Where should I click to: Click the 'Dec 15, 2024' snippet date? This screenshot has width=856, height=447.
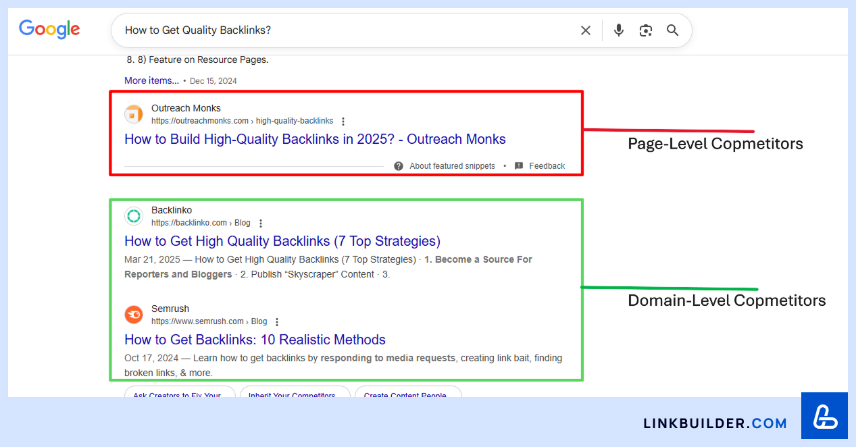click(213, 81)
